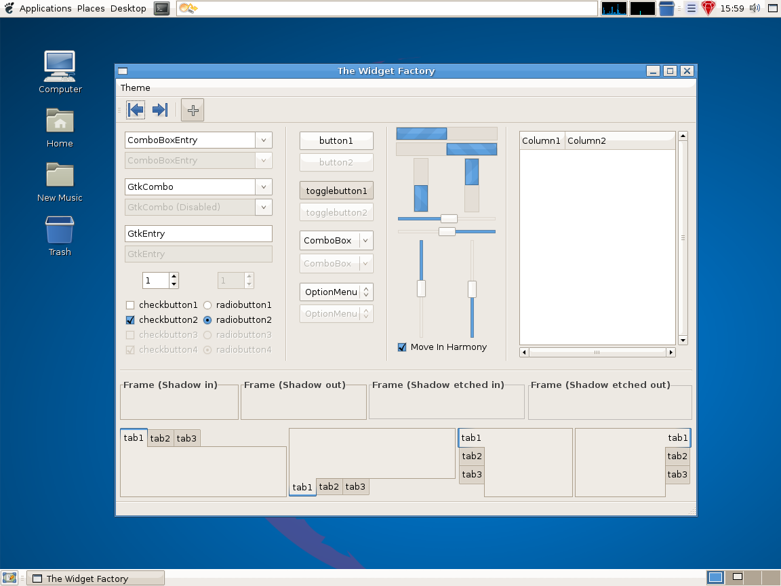Toggle the Move In Harmony checkbox
The height and width of the screenshot is (586, 781).
[402, 347]
